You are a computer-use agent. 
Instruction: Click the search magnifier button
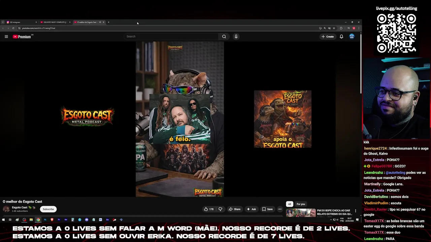tap(224, 36)
